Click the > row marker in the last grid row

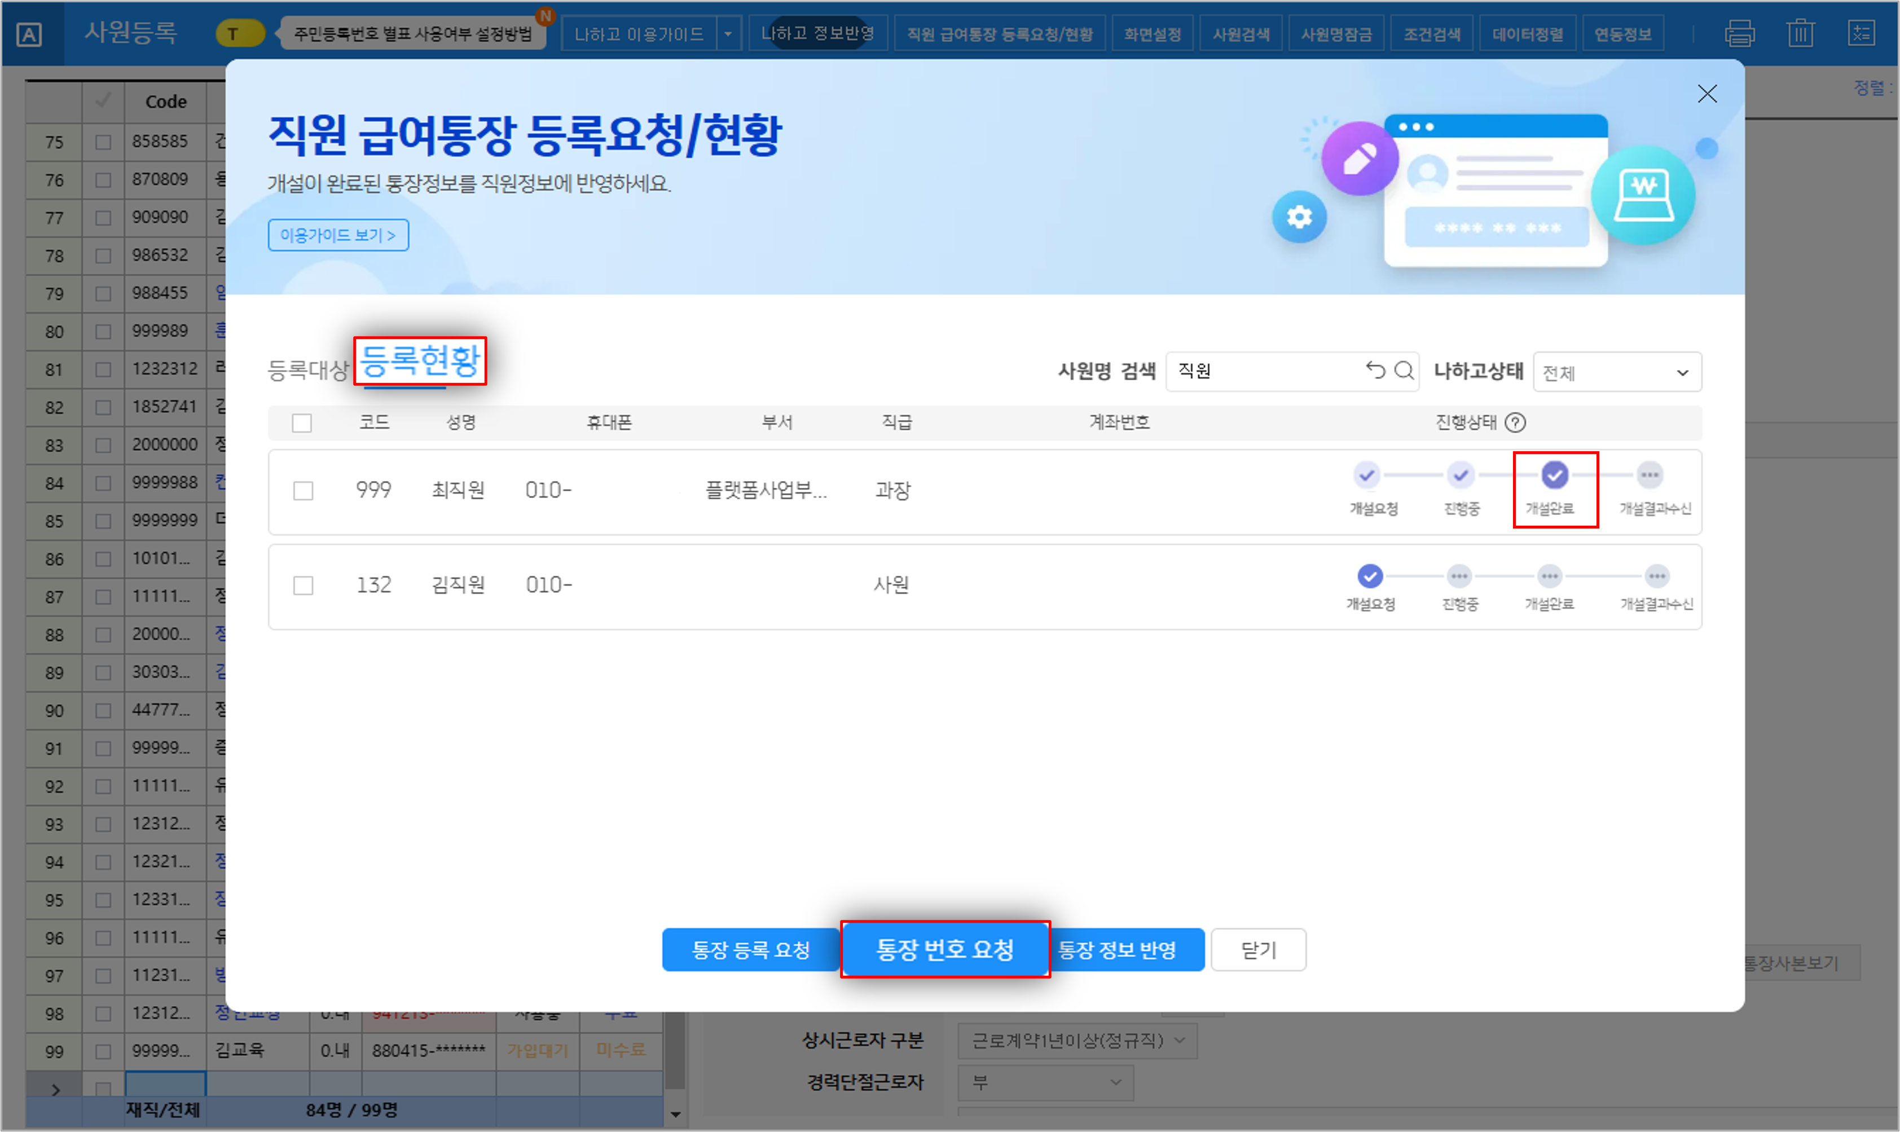(55, 1090)
